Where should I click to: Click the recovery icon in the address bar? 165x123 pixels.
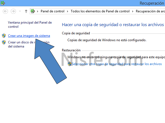point(33,11)
